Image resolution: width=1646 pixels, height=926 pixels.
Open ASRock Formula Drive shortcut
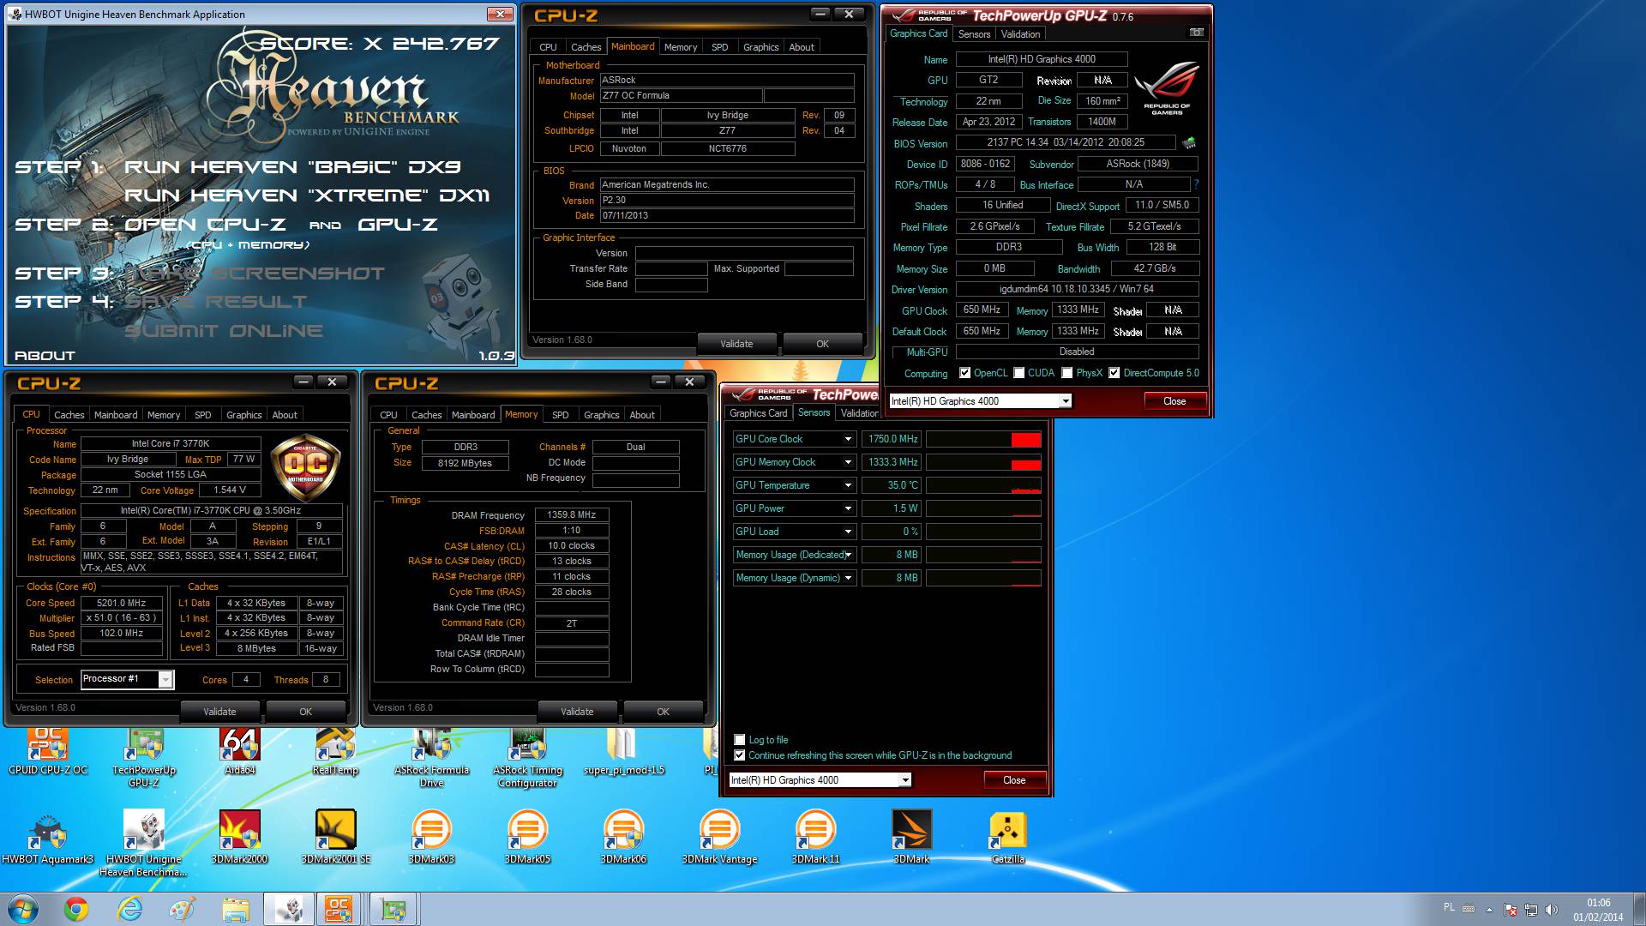point(431,758)
